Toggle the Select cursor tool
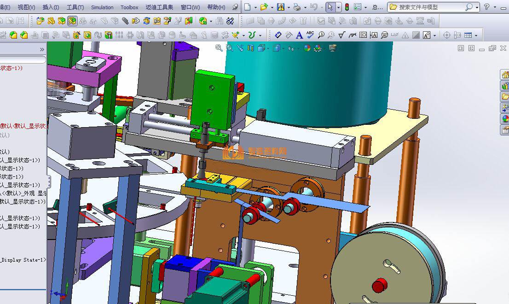Viewport: 509px width, 304px height. click(330, 7)
